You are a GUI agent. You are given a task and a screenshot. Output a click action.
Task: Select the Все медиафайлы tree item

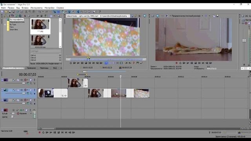[16, 20]
